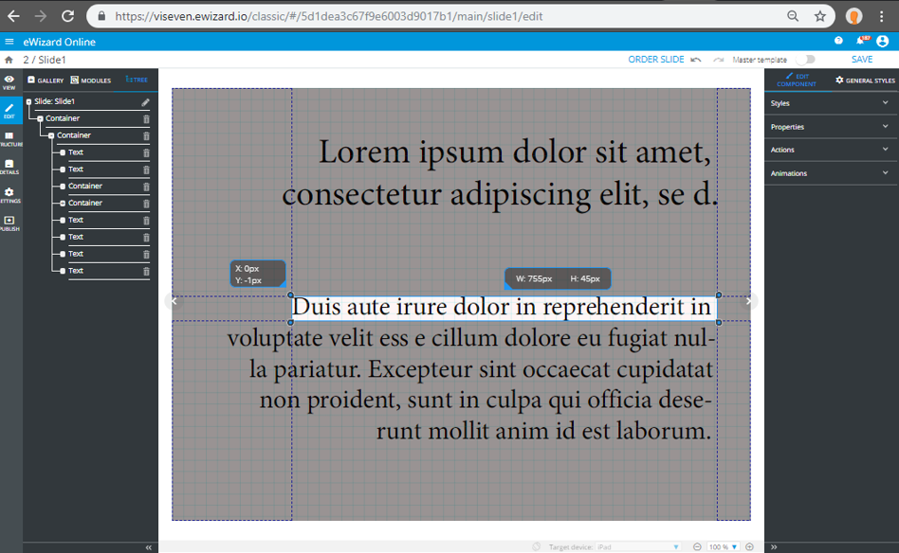
Task: Click the home icon in the breadcrumb bar
Action: 9,60
